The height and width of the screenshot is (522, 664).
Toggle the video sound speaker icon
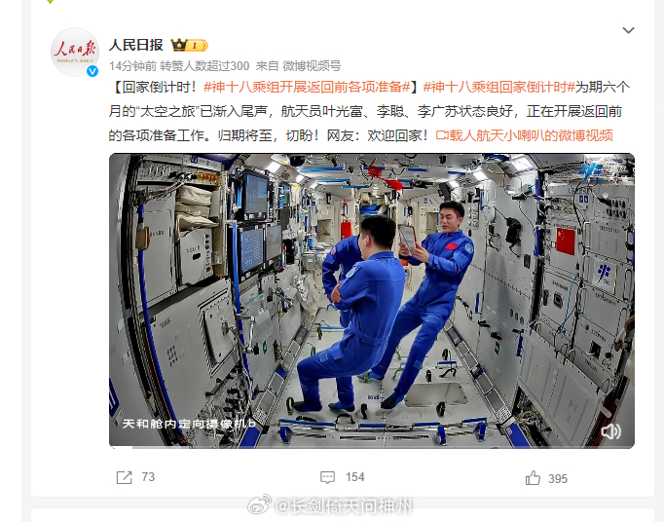610,431
